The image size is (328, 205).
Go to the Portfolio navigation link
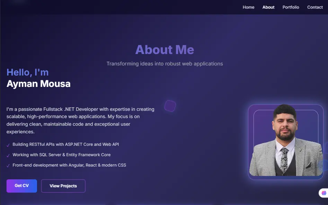(x=291, y=7)
